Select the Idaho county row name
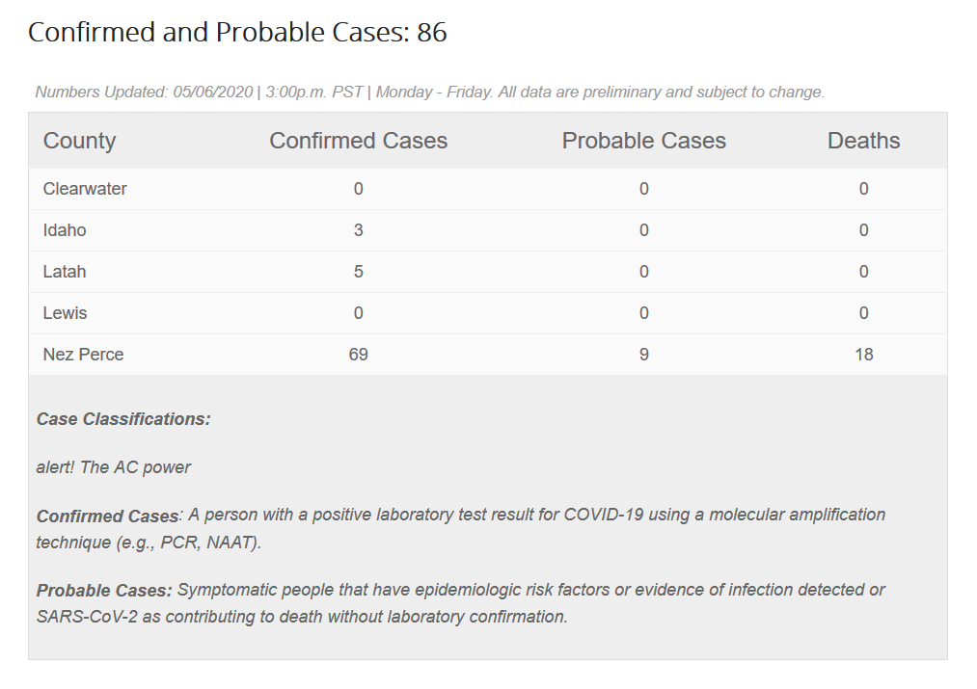The width and height of the screenshot is (977, 689). click(65, 230)
